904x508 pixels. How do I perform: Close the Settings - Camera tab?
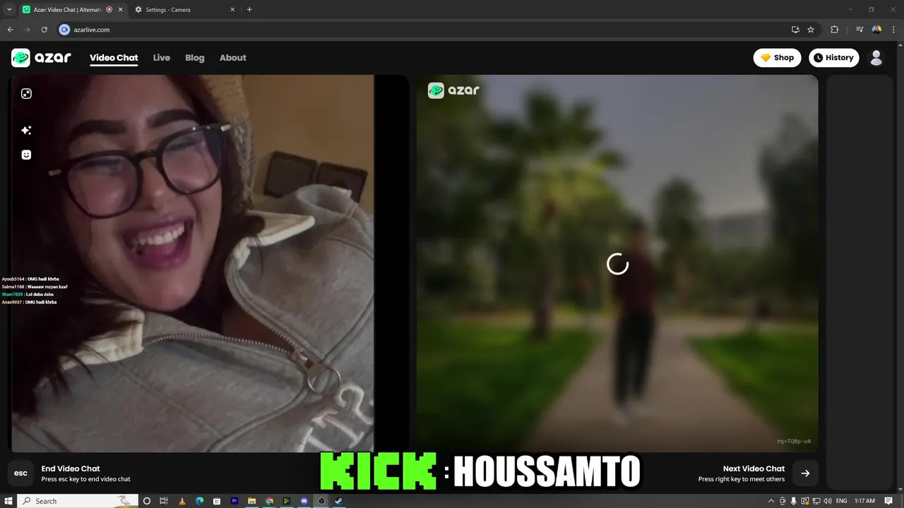(x=232, y=10)
